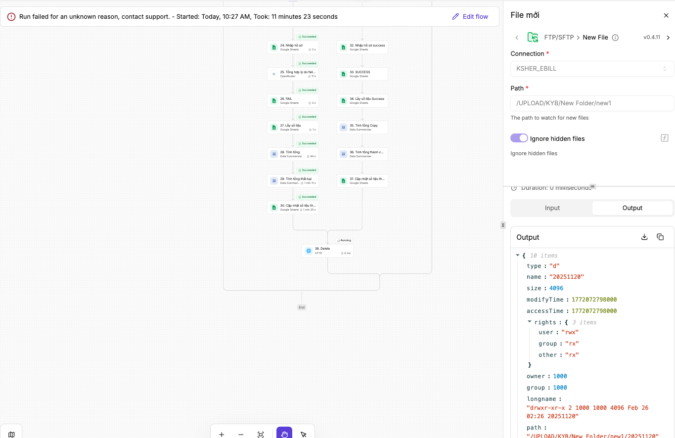The width and height of the screenshot is (675, 438).
Task: Click the zoom in plus icon
Action: [x=222, y=435]
